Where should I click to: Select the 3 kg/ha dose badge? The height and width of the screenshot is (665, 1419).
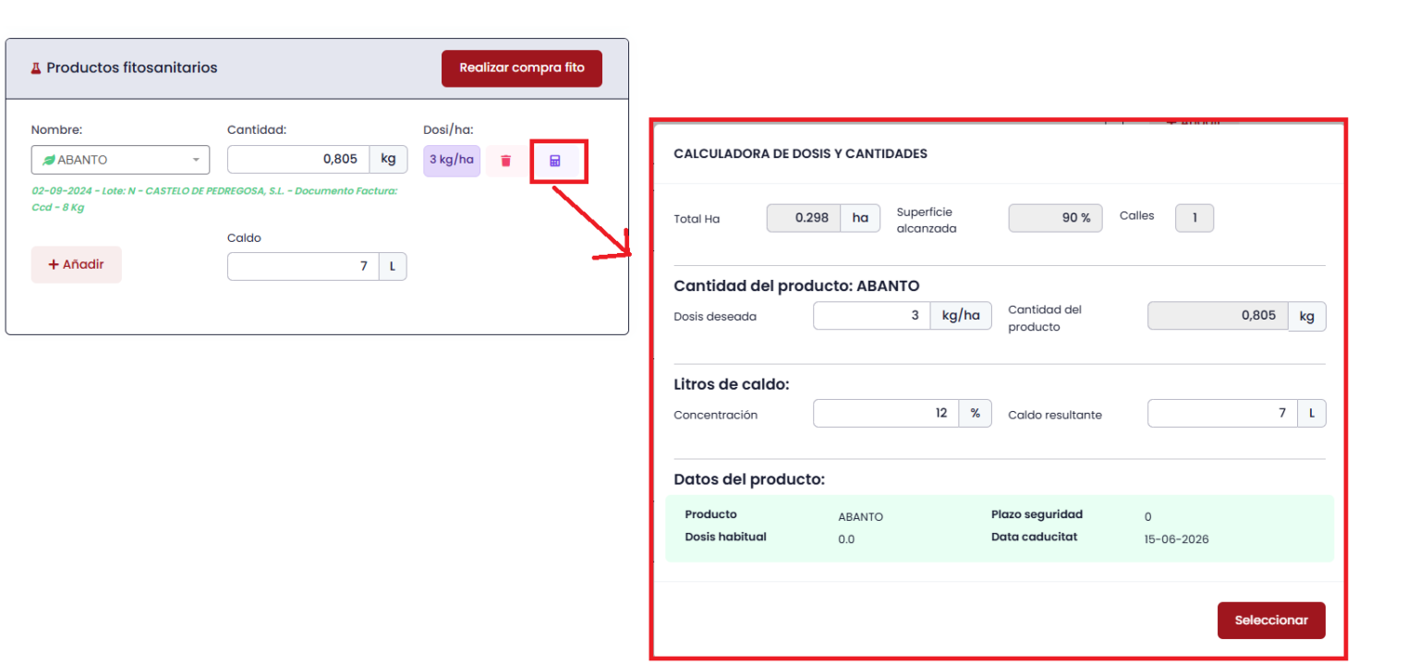[451, 160]
